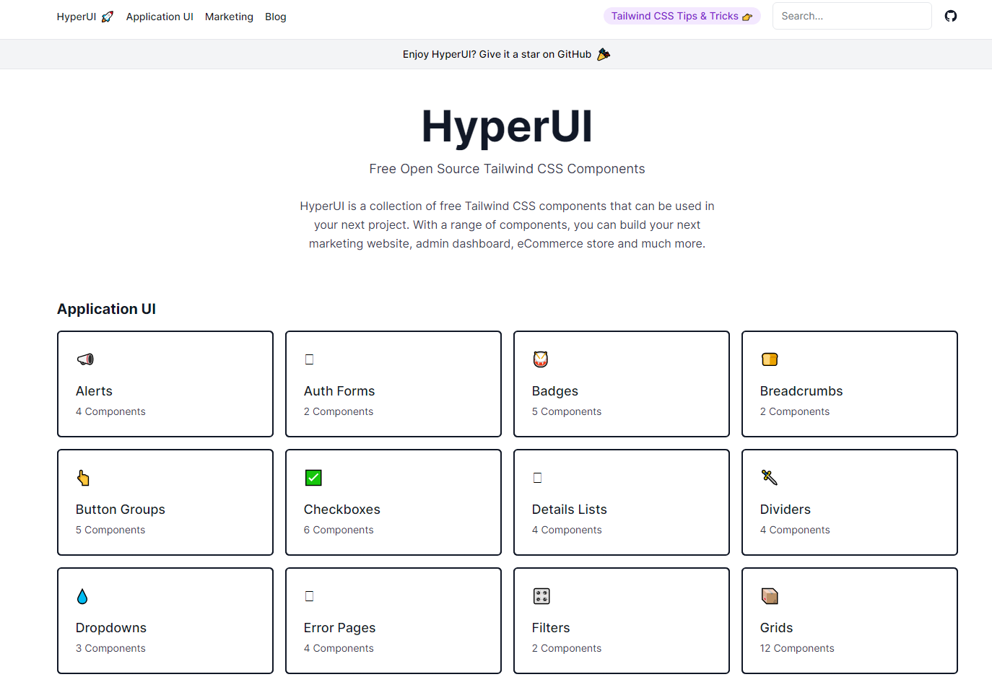Viewport: 992px width, 677px height.
Task: Click '12 Components' text on Grids card
Action: [x=797, y=648]
